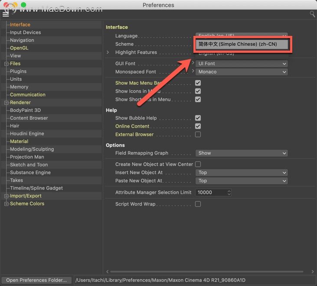Open the GUI Font dropdown
The width and height of the screenshot is (317, 286).
point(242,64)
